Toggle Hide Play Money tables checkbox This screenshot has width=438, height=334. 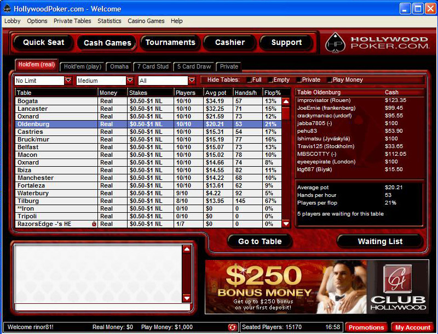(330, 80)
